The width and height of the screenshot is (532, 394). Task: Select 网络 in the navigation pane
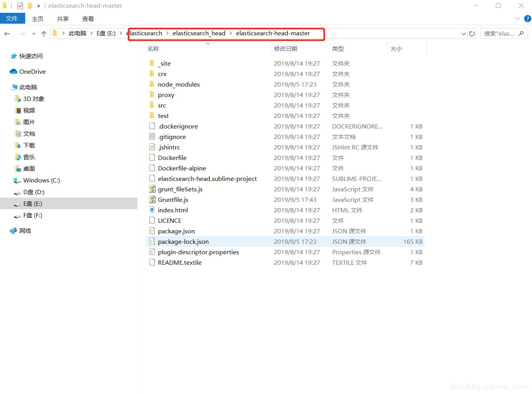pos(25,231)
